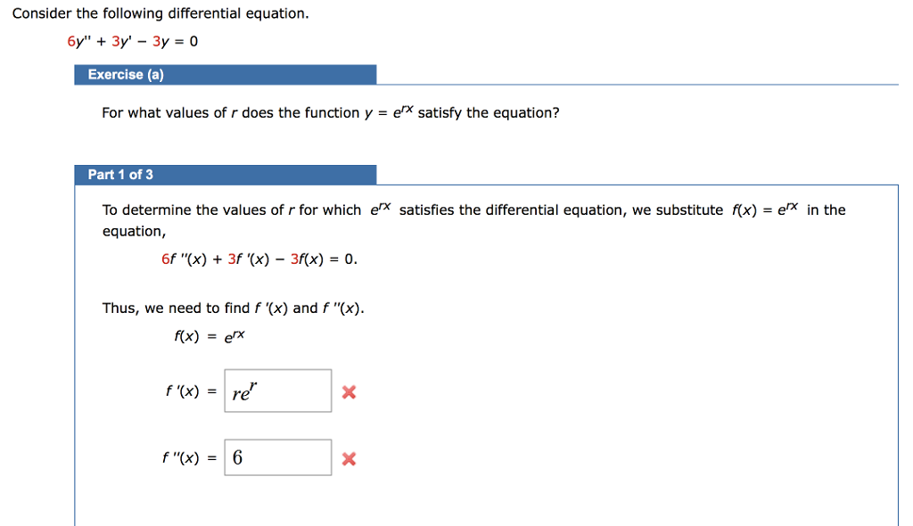Click the red cross for the second derivative field
Image resolution: width=913 pixels, height=526 pixels.
(x=348, y=457)
